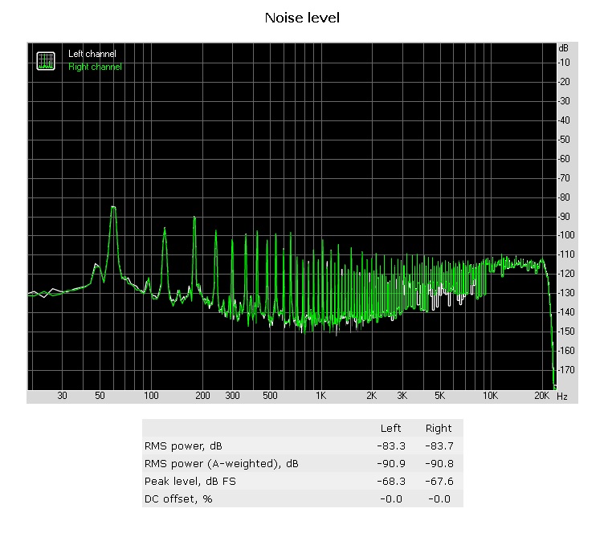The height and width of the screenshot is (533, 604).
Task: Click the dB unit label at top right
Action: 563,48
